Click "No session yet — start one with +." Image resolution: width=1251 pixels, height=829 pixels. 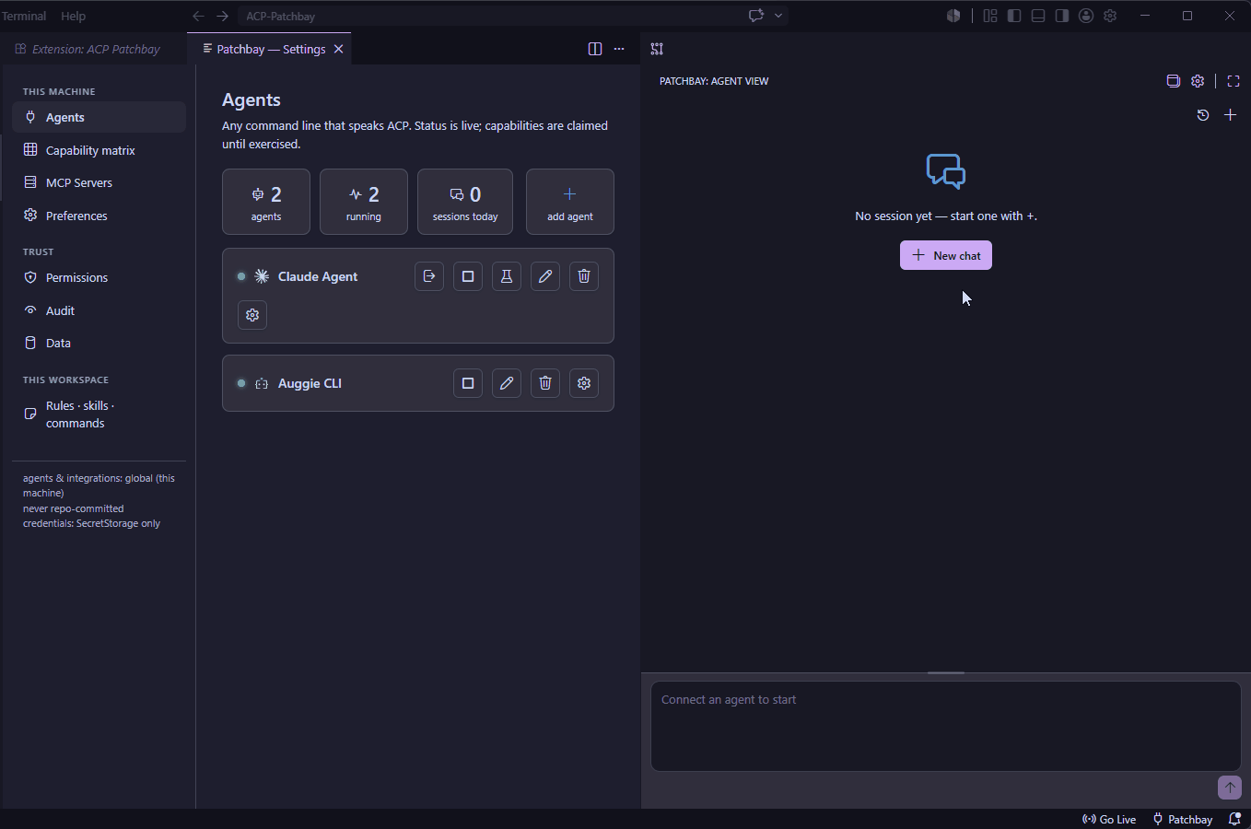pyautogui.click(x=946, y=216)
